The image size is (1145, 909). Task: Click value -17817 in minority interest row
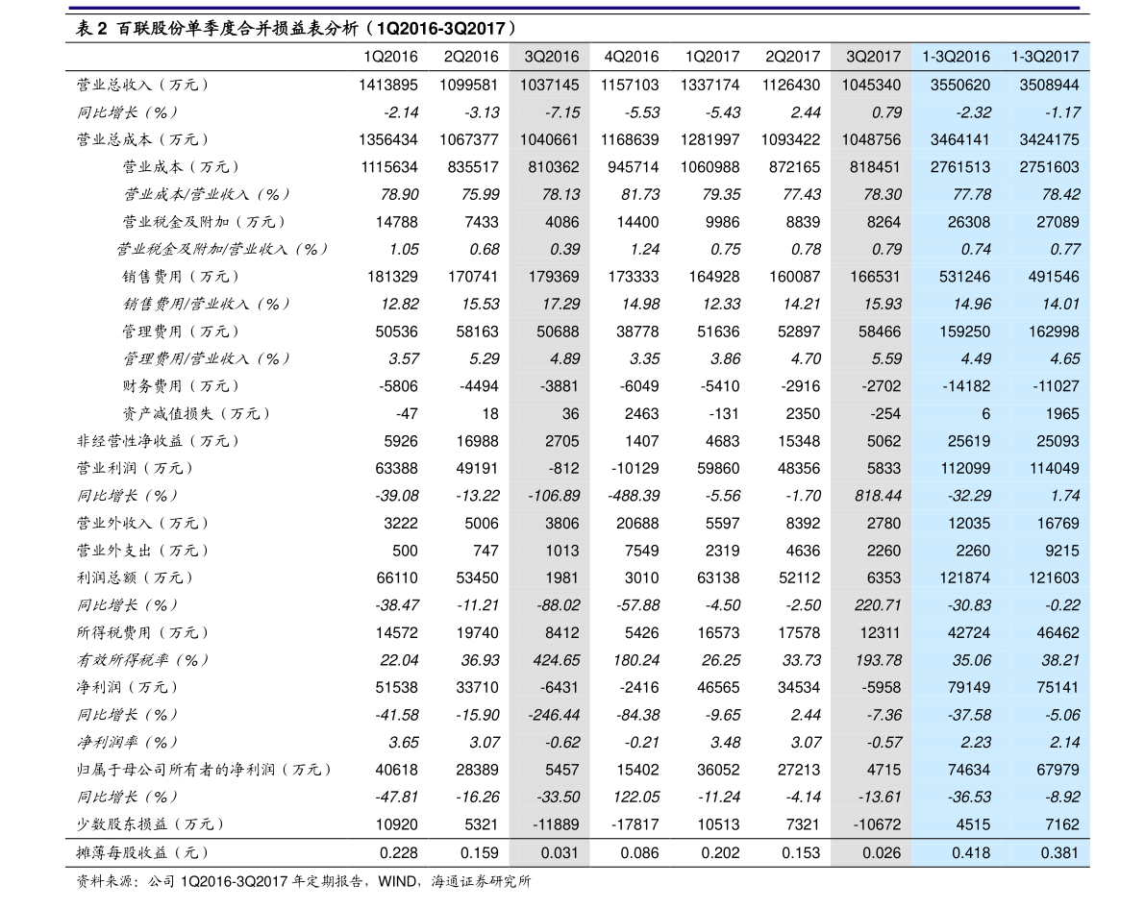635,824
